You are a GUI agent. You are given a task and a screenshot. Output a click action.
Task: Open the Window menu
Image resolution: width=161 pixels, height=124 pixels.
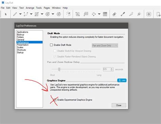[56, 8]
